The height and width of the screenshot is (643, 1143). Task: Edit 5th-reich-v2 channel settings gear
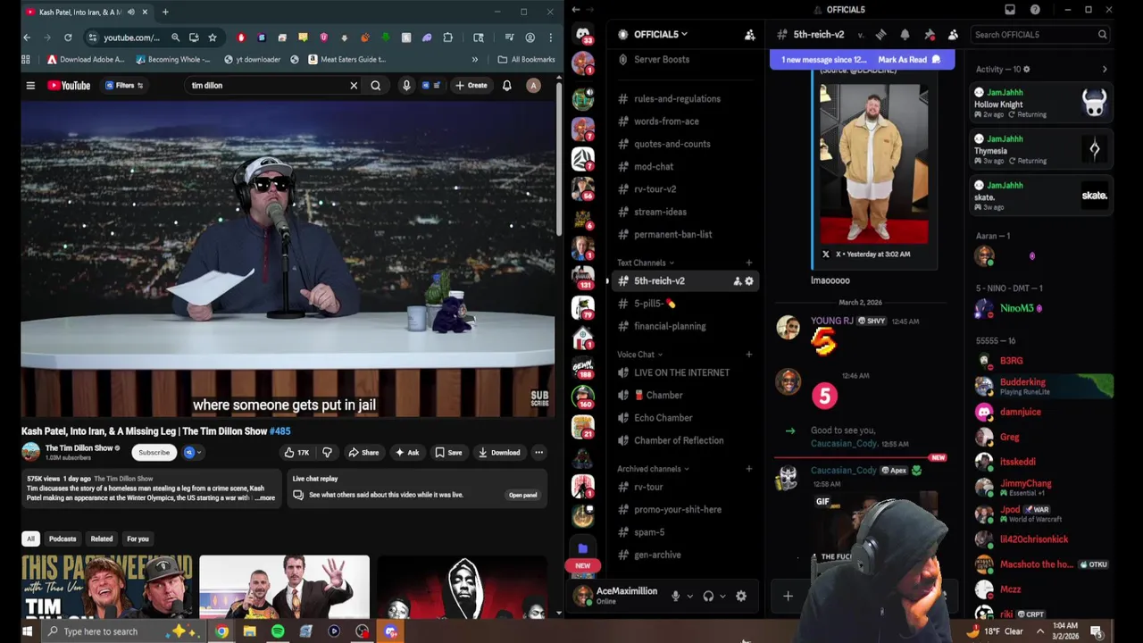point(749,281)
